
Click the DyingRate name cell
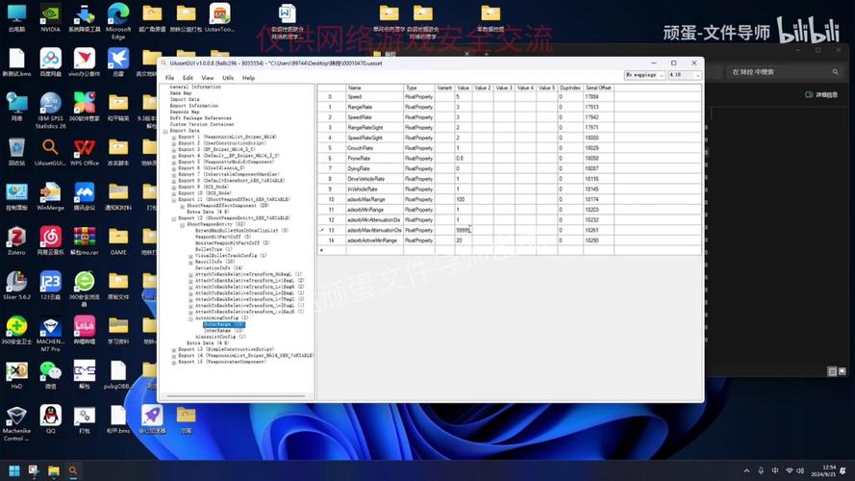coord(374,168)
